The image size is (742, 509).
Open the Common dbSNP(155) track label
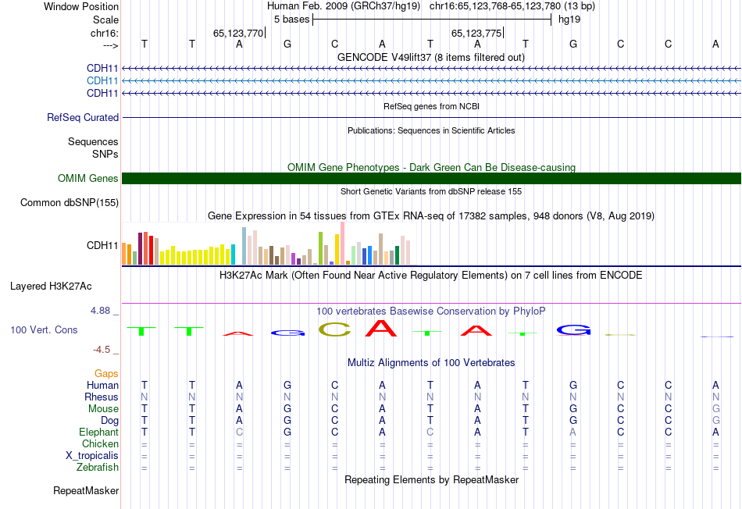tap(70, 202)
